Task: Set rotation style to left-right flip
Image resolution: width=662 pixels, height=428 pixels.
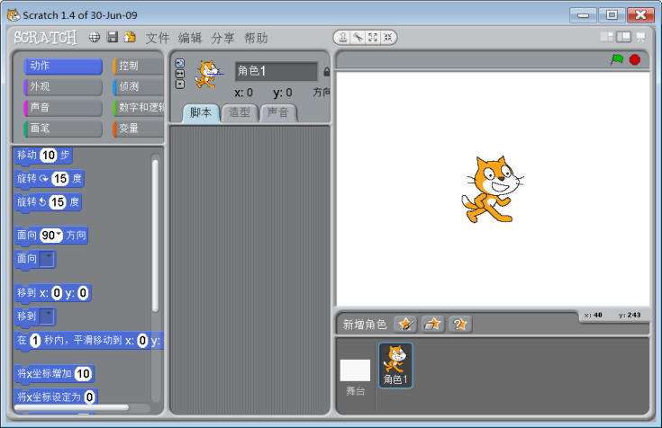Action: tap(180, 74)
